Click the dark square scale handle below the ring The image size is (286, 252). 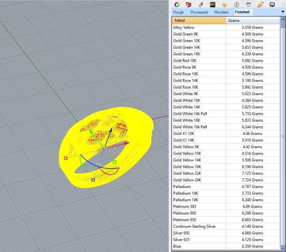pyautogui.click(x=93, y=180)
